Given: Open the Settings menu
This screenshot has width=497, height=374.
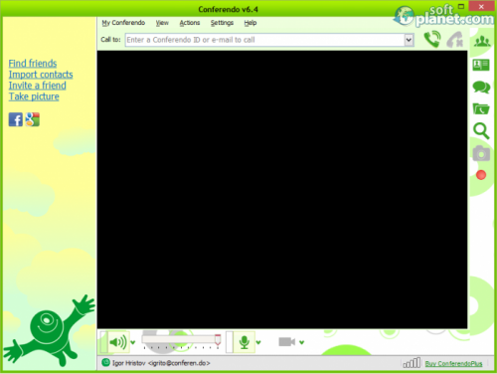Looking at the screenshot, I should click(222, 23).
